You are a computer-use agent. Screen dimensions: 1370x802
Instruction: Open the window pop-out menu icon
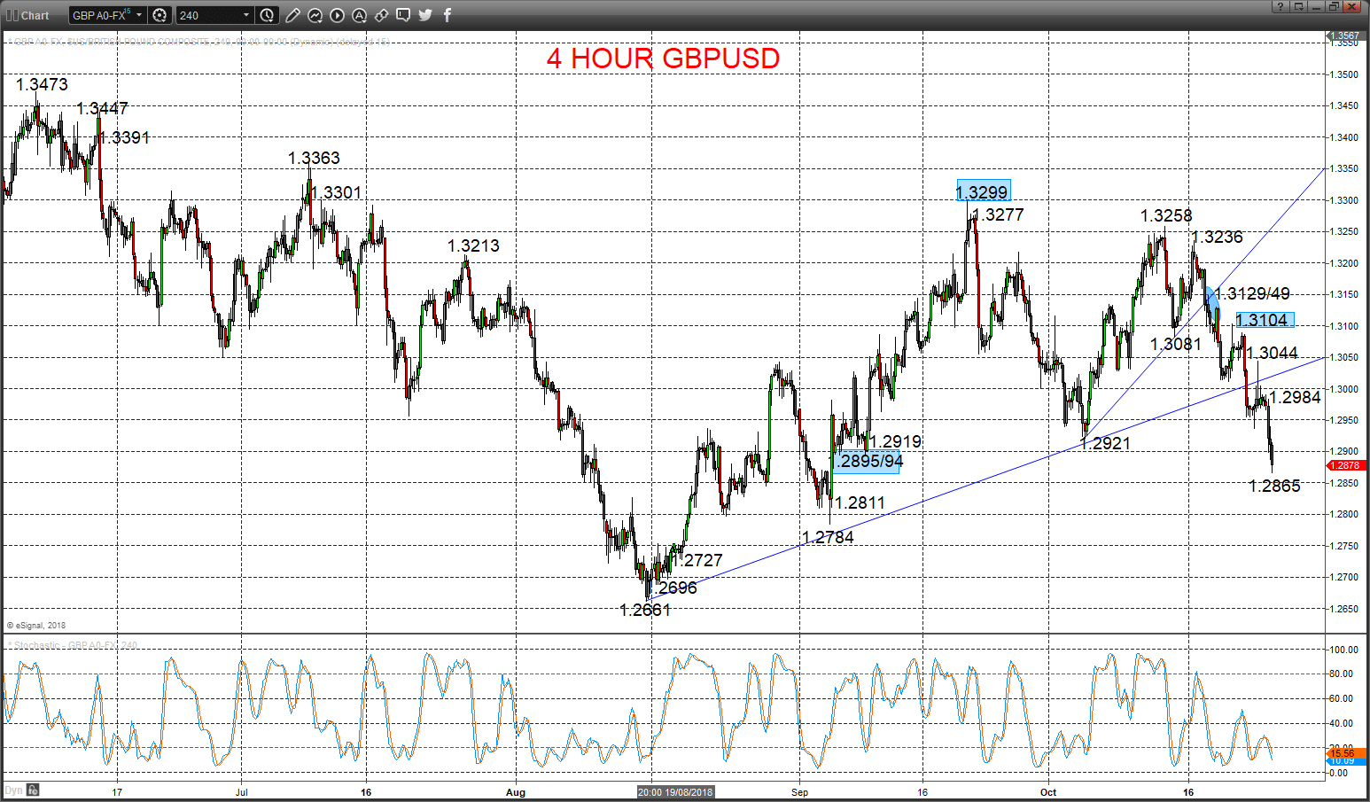pyautogui.click(x=1299, y=6)
